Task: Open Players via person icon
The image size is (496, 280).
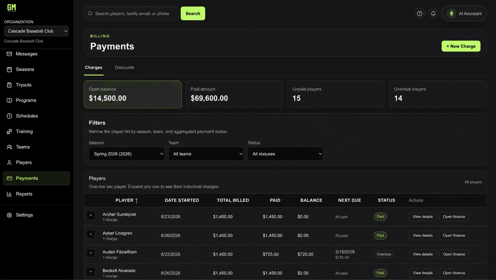Action: 10,162
